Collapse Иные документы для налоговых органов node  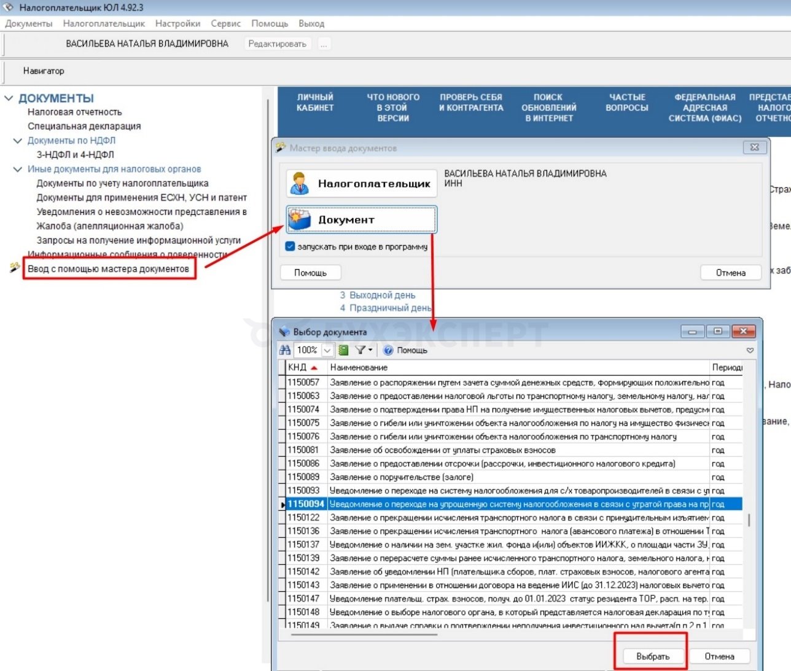pyautogui.click(x=18, y=169)
